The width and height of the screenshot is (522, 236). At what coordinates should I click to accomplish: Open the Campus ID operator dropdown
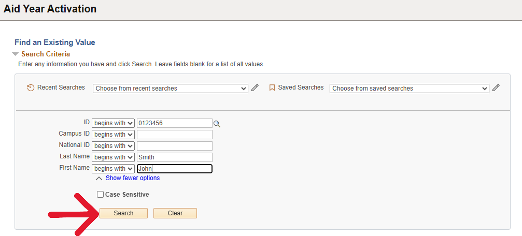(113, 135)
